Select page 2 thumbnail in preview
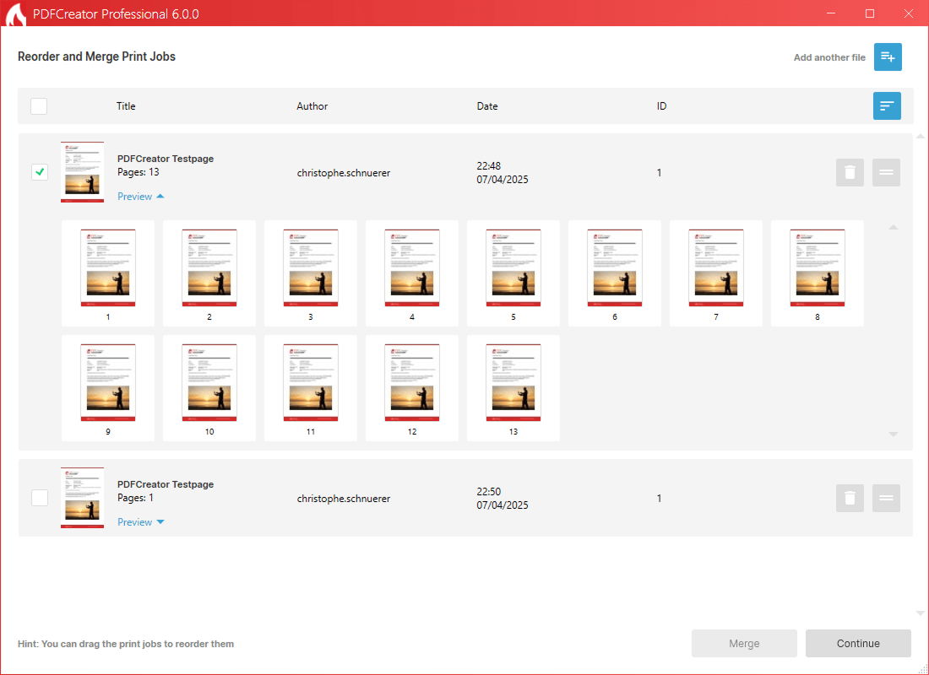This screenshot has width=929, height=675. pos(209,273)
